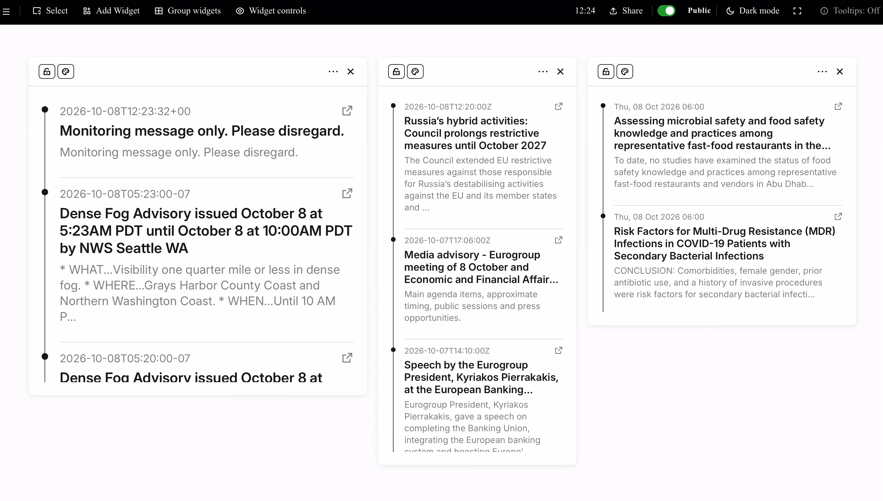The image size is (883, 501).
Task: Close the weather alerts widget
Action: pyautogui.click(x=351, y=71)
